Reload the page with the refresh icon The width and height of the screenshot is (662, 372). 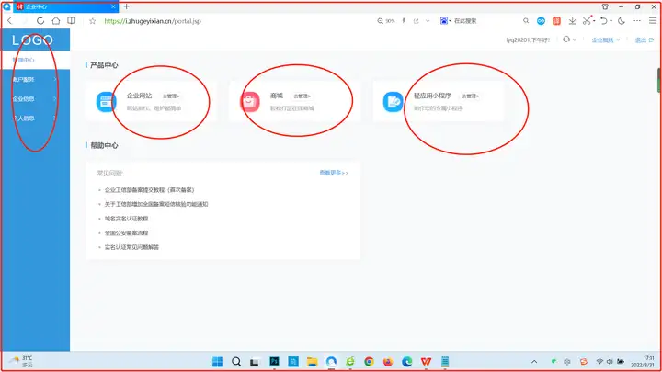[x=40, y=20]
